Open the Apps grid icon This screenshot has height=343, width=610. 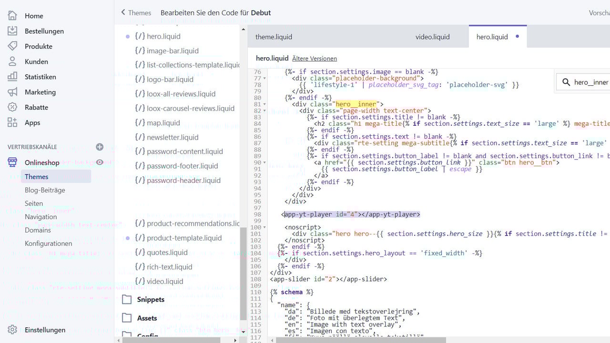pyautogui.click(x=12, y=122)
